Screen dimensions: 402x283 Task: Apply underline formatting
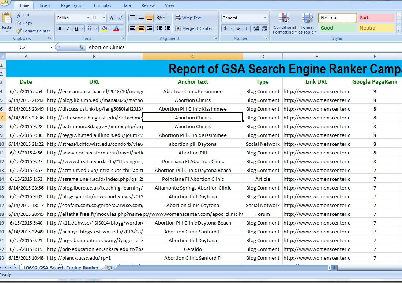coord(76,28)
